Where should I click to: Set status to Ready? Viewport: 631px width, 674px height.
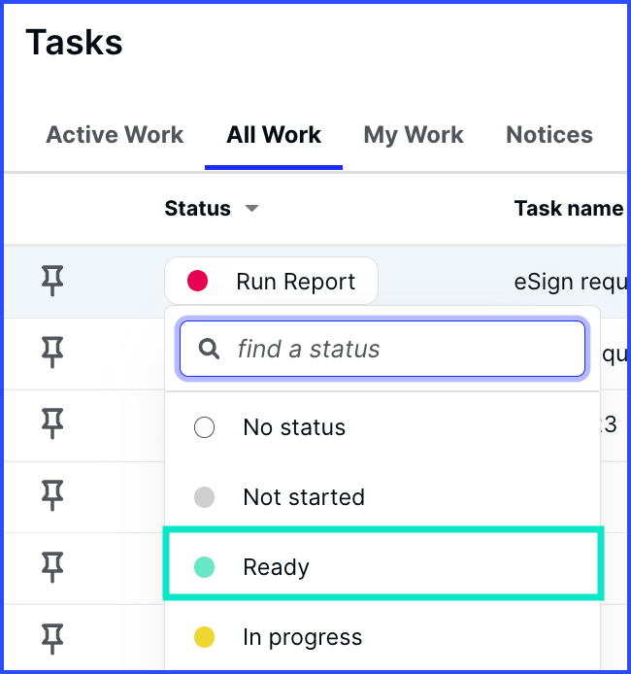coord(382,567)
